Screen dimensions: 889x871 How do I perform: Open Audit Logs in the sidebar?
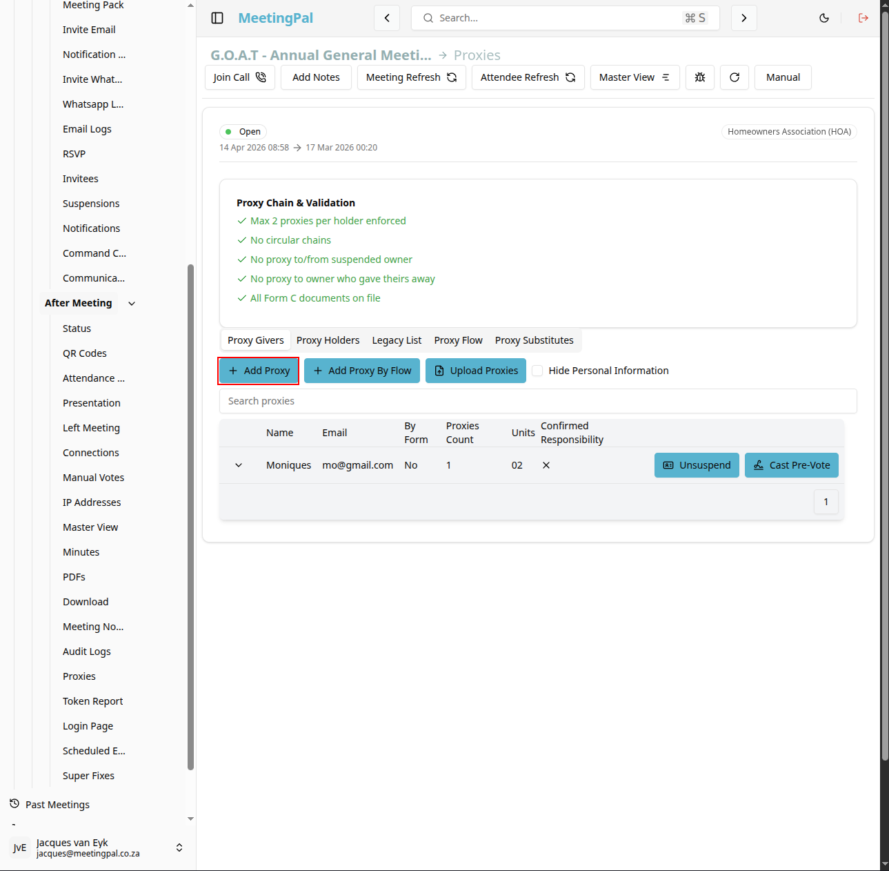87,652
